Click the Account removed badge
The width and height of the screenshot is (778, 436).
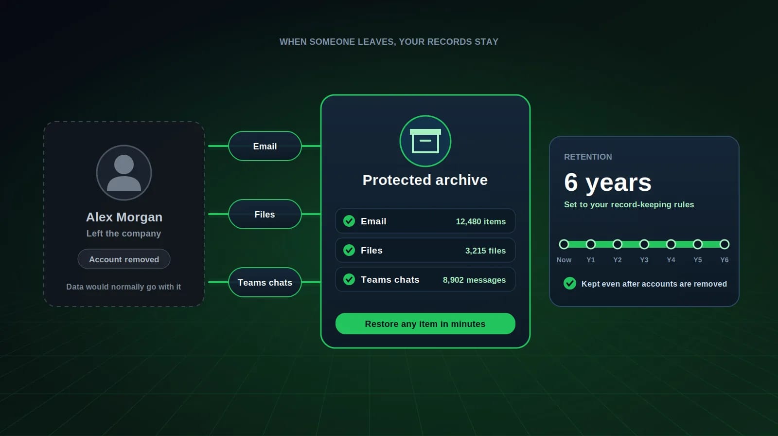[x=124, y=259]
